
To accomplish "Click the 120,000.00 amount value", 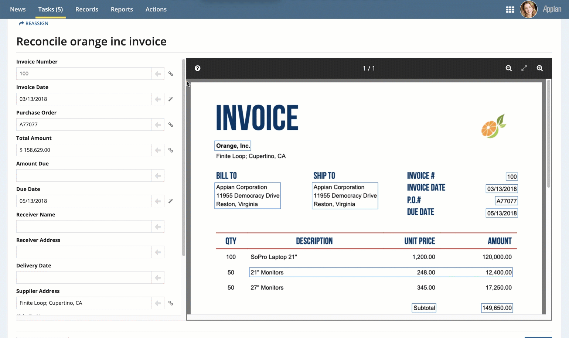I will coord(497,257).
